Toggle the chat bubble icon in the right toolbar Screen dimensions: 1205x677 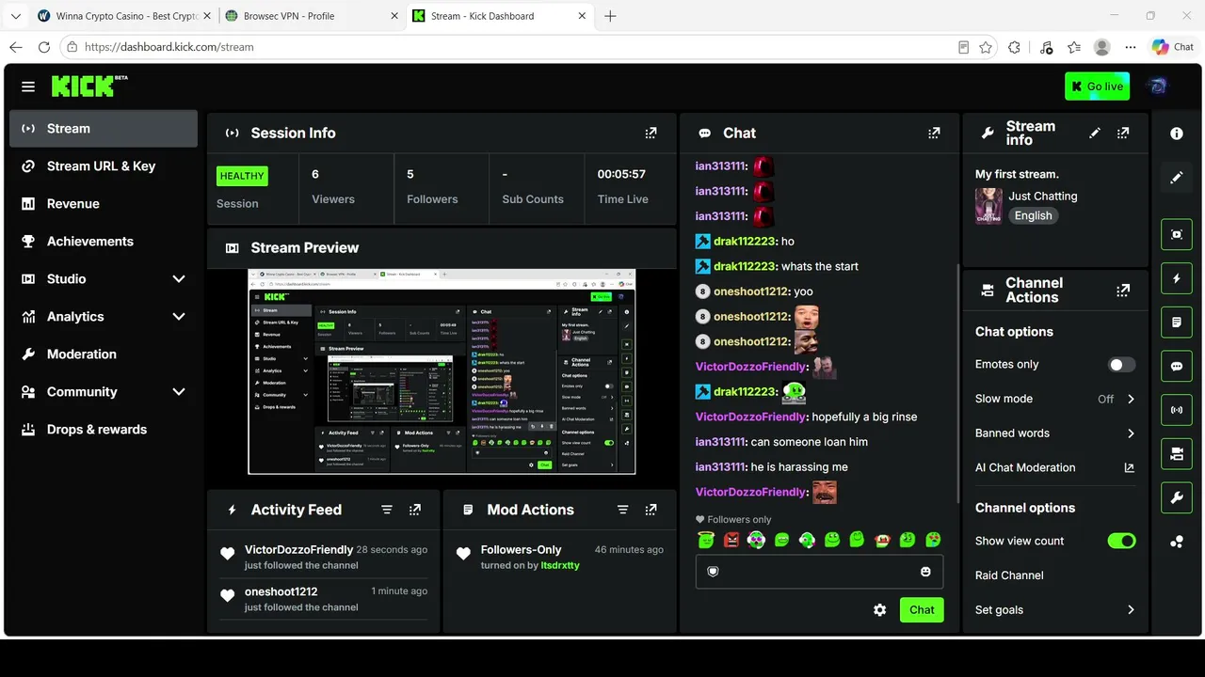(x=1177, y=366)
